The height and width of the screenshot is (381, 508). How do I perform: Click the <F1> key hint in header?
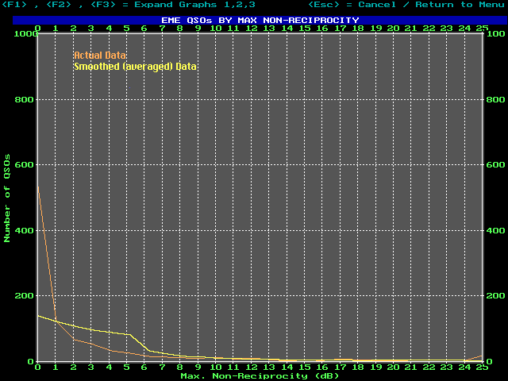tap(14, 5)
